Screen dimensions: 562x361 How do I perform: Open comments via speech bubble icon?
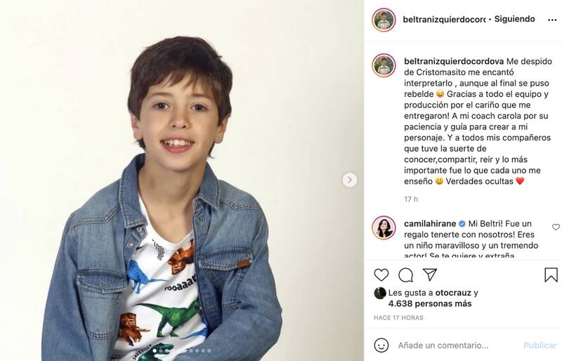tap(405, 275)
